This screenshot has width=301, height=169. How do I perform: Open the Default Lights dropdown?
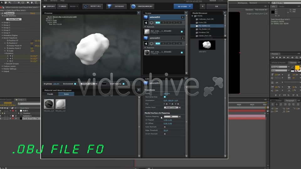coord(89,84)
